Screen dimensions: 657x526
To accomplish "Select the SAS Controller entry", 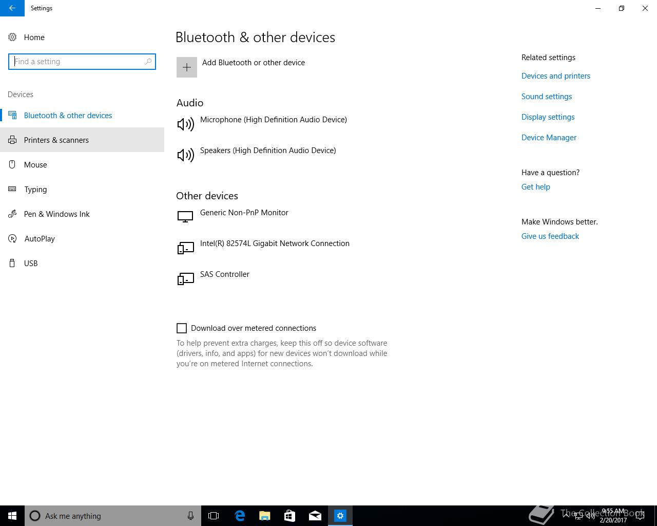I will coord(225,274).
